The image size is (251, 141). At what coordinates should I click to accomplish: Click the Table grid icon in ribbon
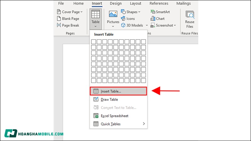[x=96, y=14]
